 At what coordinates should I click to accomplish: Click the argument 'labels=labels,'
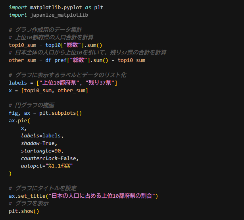point(42,136)
